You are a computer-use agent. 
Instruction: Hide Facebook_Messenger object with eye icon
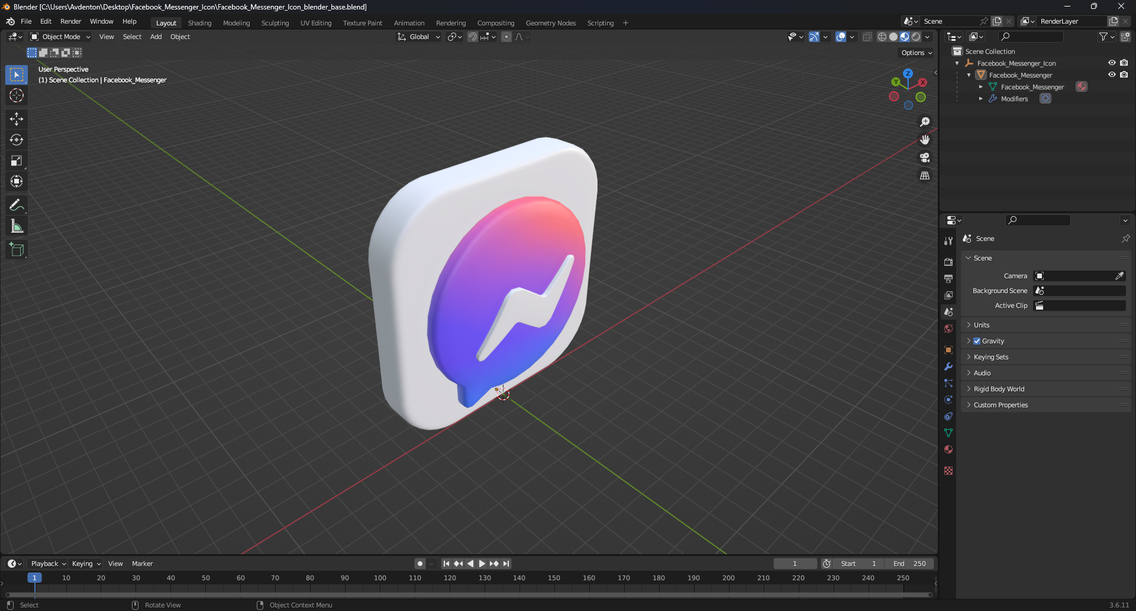pos(1112,75)
